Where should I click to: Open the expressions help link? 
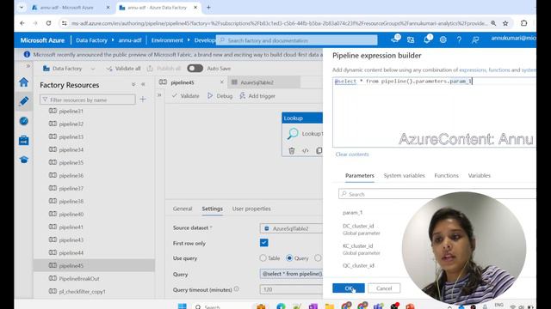473,70
